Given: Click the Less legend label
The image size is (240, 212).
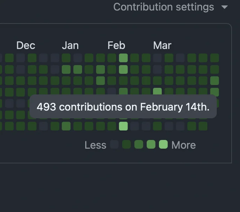Looking at the screenshot, I should tap(96, 145).
